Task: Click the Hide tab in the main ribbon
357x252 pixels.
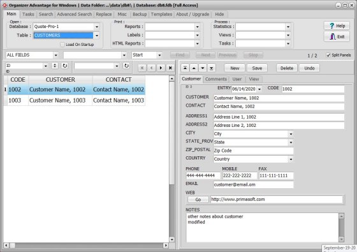Action: [x=219, y=14]
